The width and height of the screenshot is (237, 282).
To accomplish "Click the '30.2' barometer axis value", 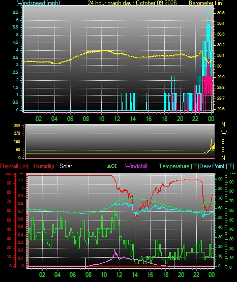I will coord(221,45).
